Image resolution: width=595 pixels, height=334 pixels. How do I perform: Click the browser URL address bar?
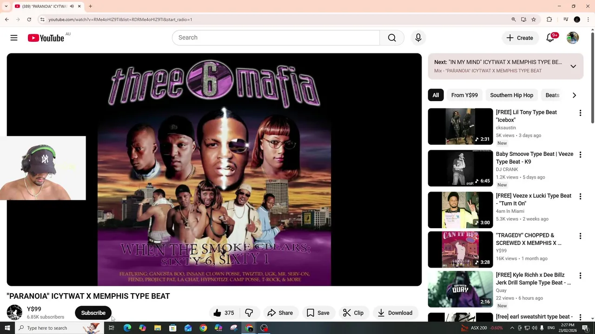(x=274, y=19)
